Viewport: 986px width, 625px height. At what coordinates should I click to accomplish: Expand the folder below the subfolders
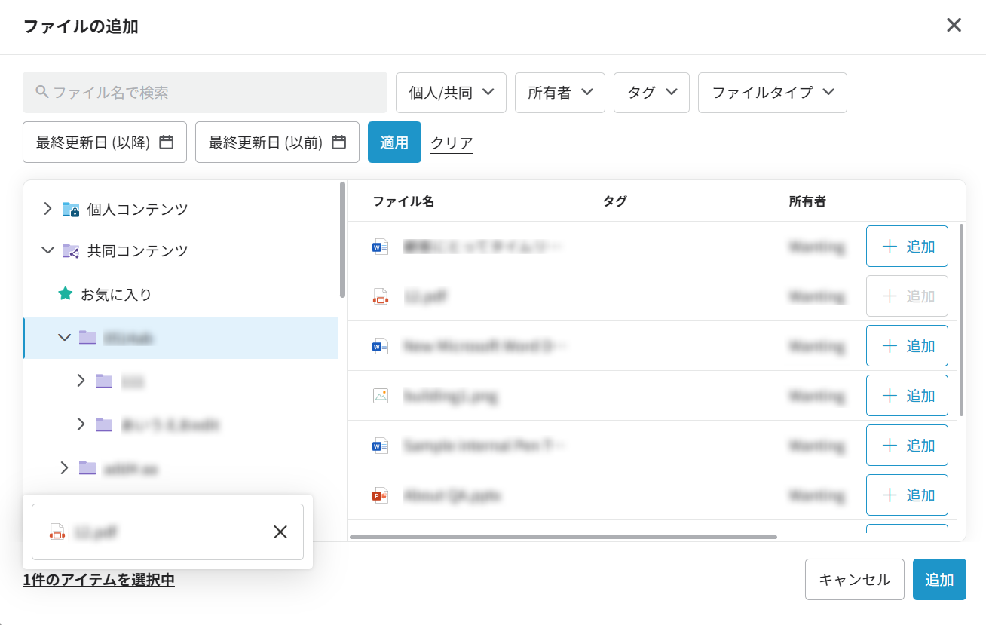64,468
